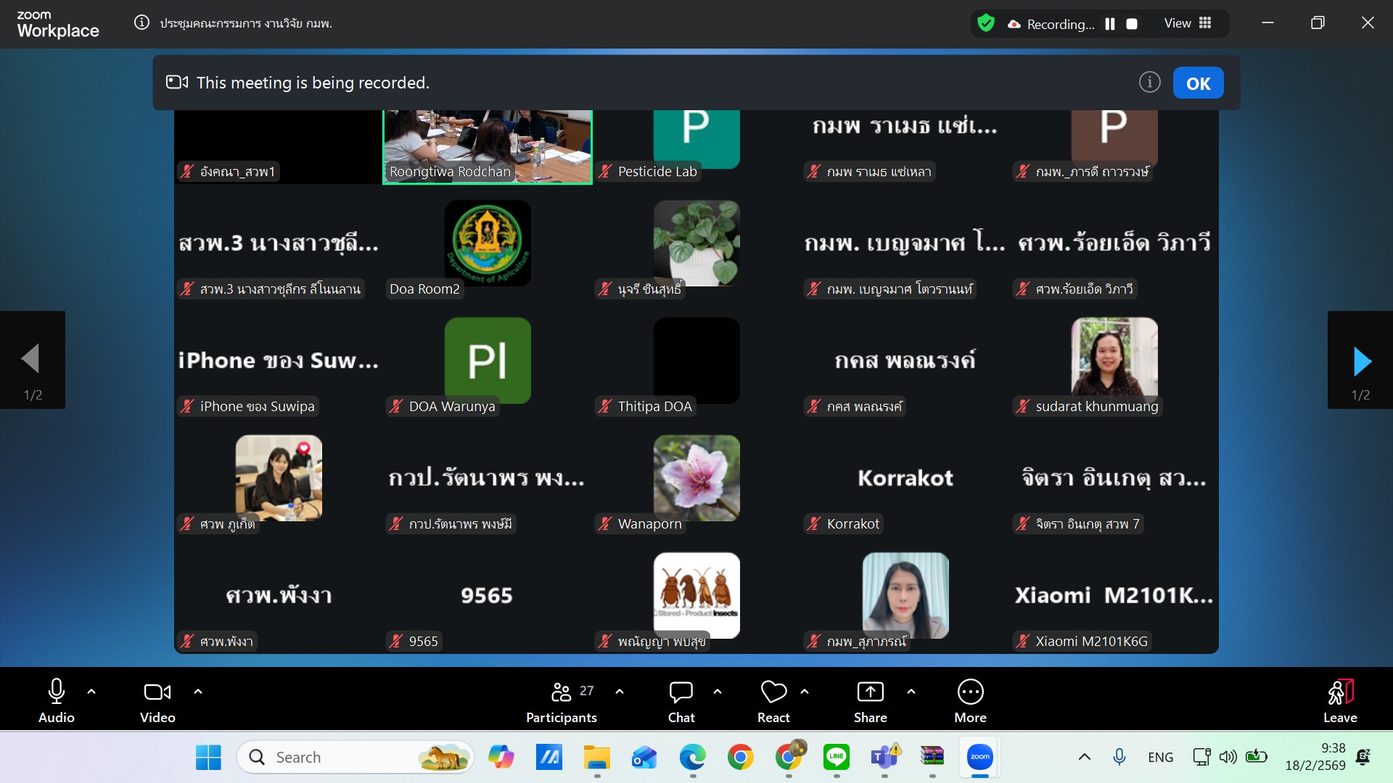
Task: Go to next page of participants
Action: (1361, 360)
